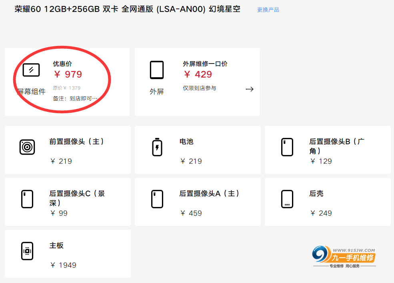The height and width of the screenshot is (283, 394).
Task: Select the 仅限到店参与 note
Action: (200, 88)
